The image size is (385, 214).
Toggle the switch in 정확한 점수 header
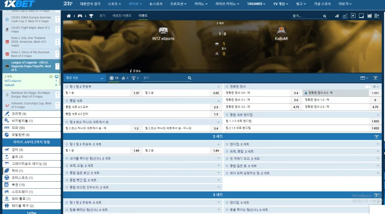click(367, 87)
